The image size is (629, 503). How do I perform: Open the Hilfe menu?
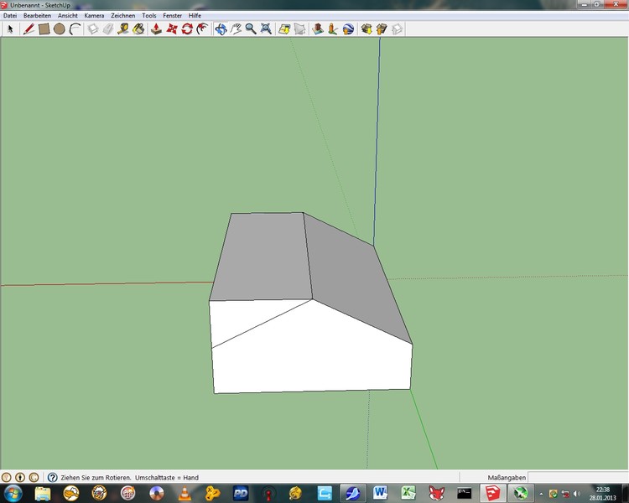pos(195,16)
